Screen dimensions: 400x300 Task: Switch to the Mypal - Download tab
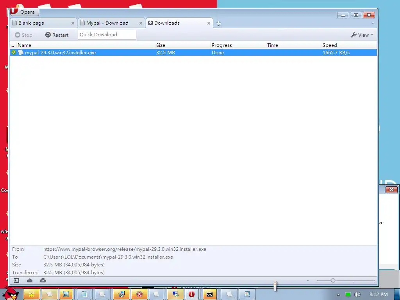point(111,23)
